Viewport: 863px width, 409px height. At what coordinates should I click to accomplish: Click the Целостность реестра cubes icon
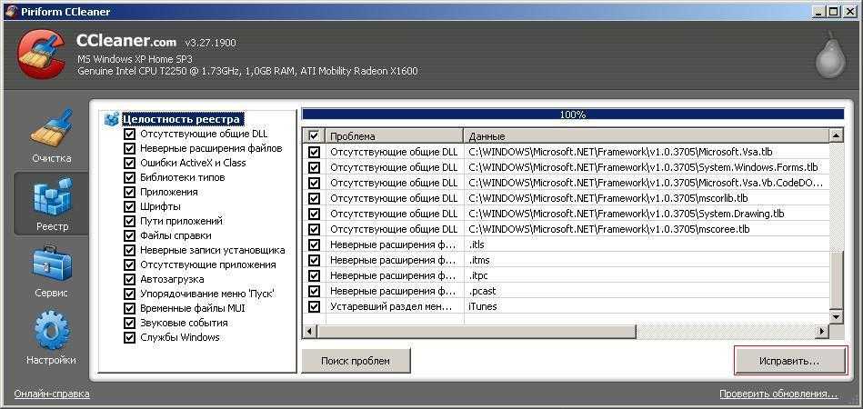click(112, 119)
